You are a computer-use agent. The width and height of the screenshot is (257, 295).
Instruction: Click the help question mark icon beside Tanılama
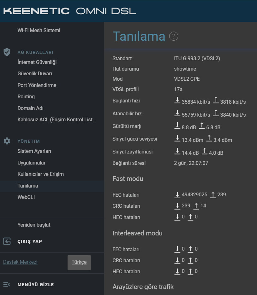(174, 36)
